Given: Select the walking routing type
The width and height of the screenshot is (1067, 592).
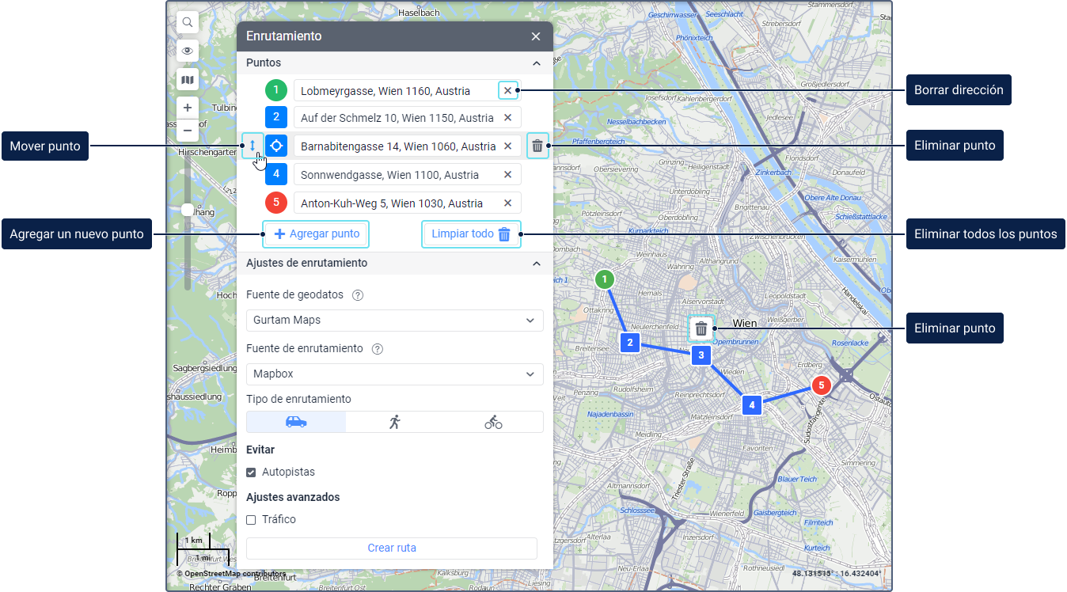Looking at the screenshot, I should 394,422.
